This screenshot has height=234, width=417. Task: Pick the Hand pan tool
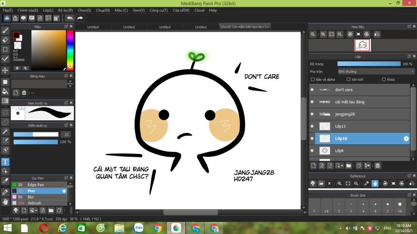(5, 201)
